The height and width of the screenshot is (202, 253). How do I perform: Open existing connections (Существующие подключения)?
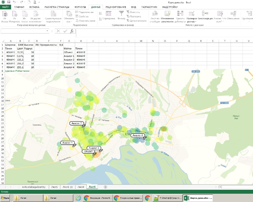53,17
